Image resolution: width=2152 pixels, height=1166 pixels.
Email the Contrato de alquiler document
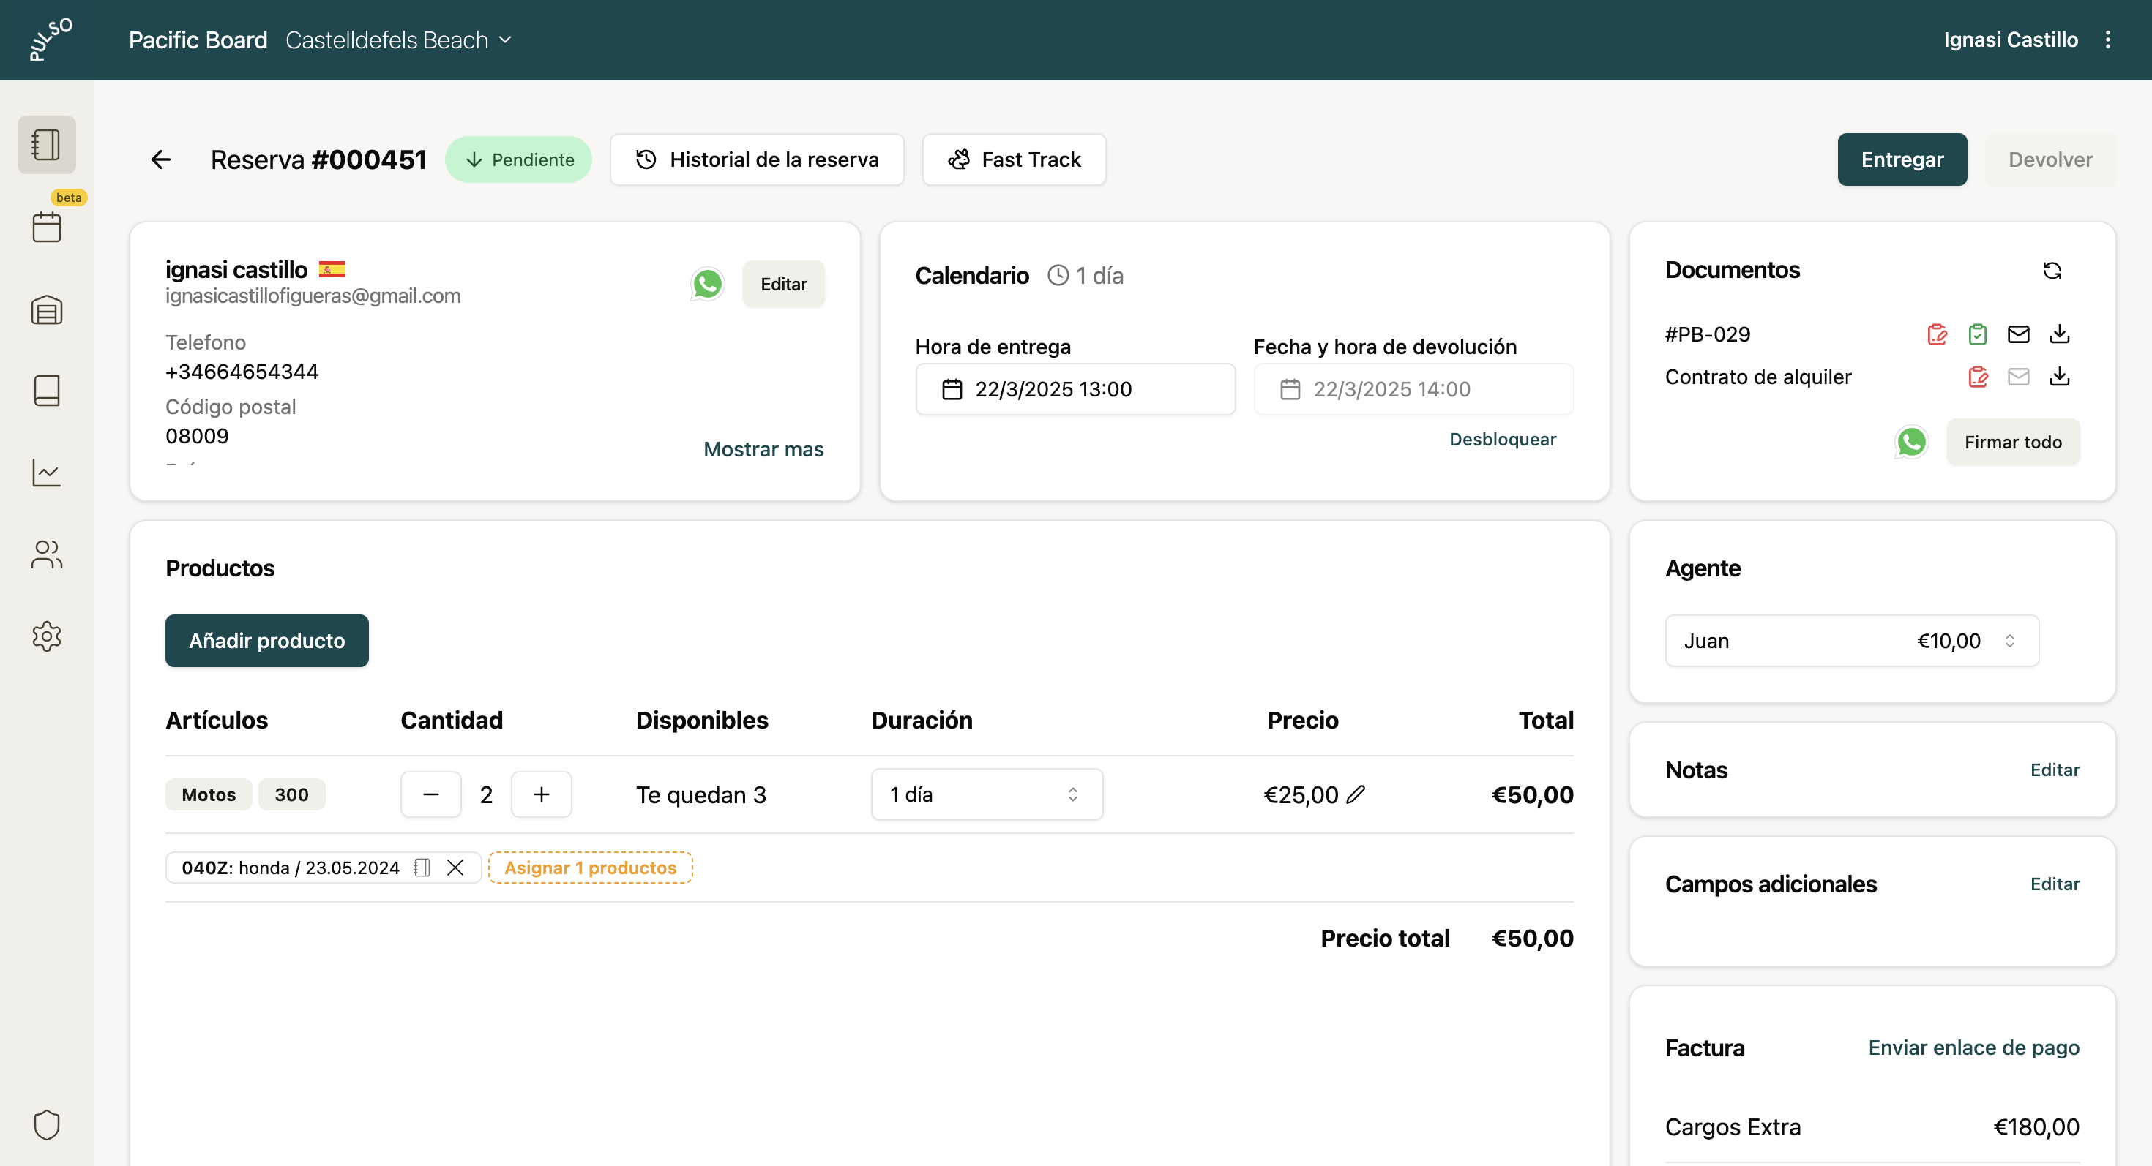2018,377
